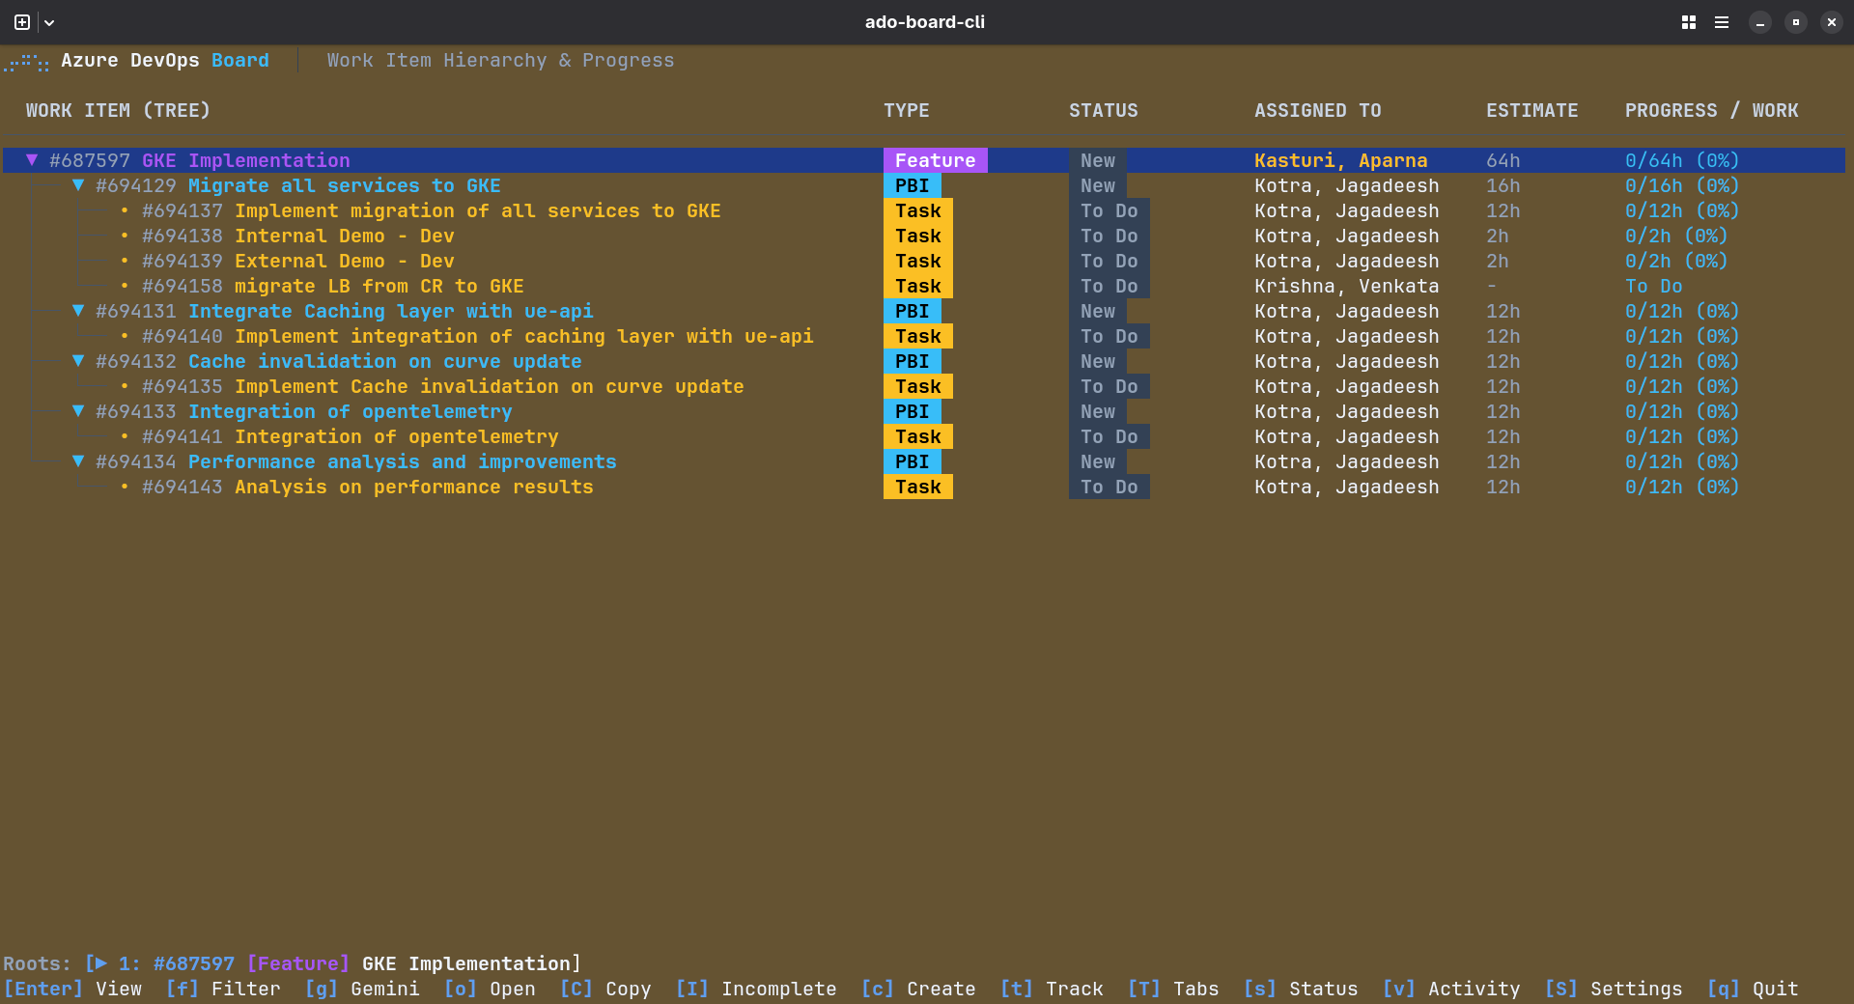Click the [s] Status shortcut
Image resolution: width=1854 pixels, height=1004 pixels.
click(x=1301, y=989)
